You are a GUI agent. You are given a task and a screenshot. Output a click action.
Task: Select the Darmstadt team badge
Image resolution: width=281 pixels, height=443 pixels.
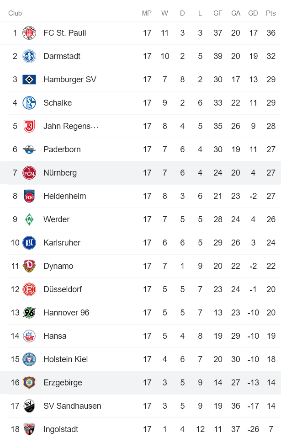click(x=29, y=56)
